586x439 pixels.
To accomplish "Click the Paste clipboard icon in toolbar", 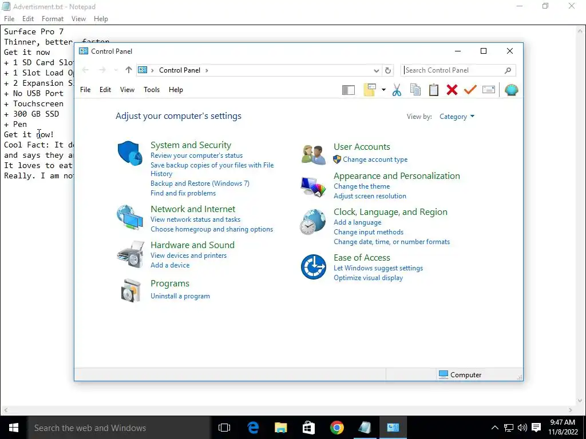I will point(434,90).
